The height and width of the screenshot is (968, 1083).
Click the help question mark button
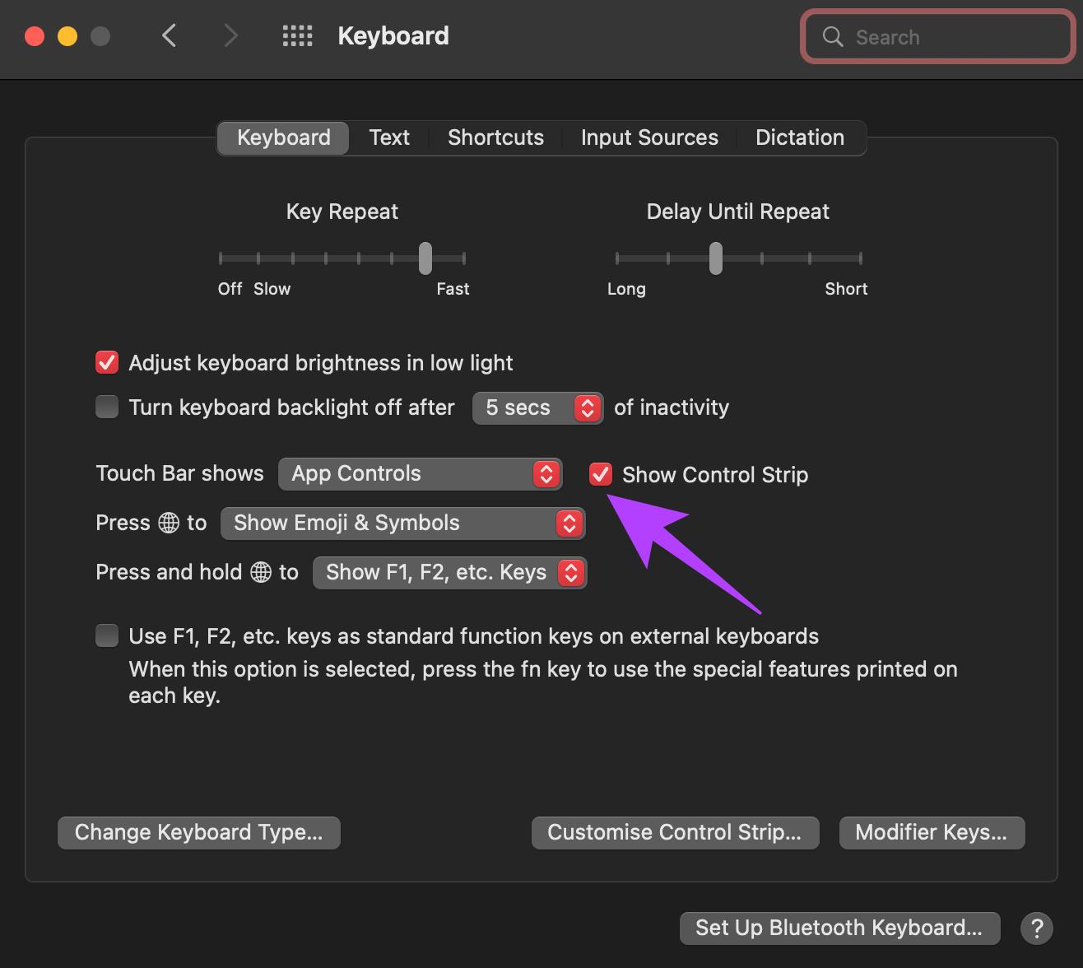[1037, 928]
